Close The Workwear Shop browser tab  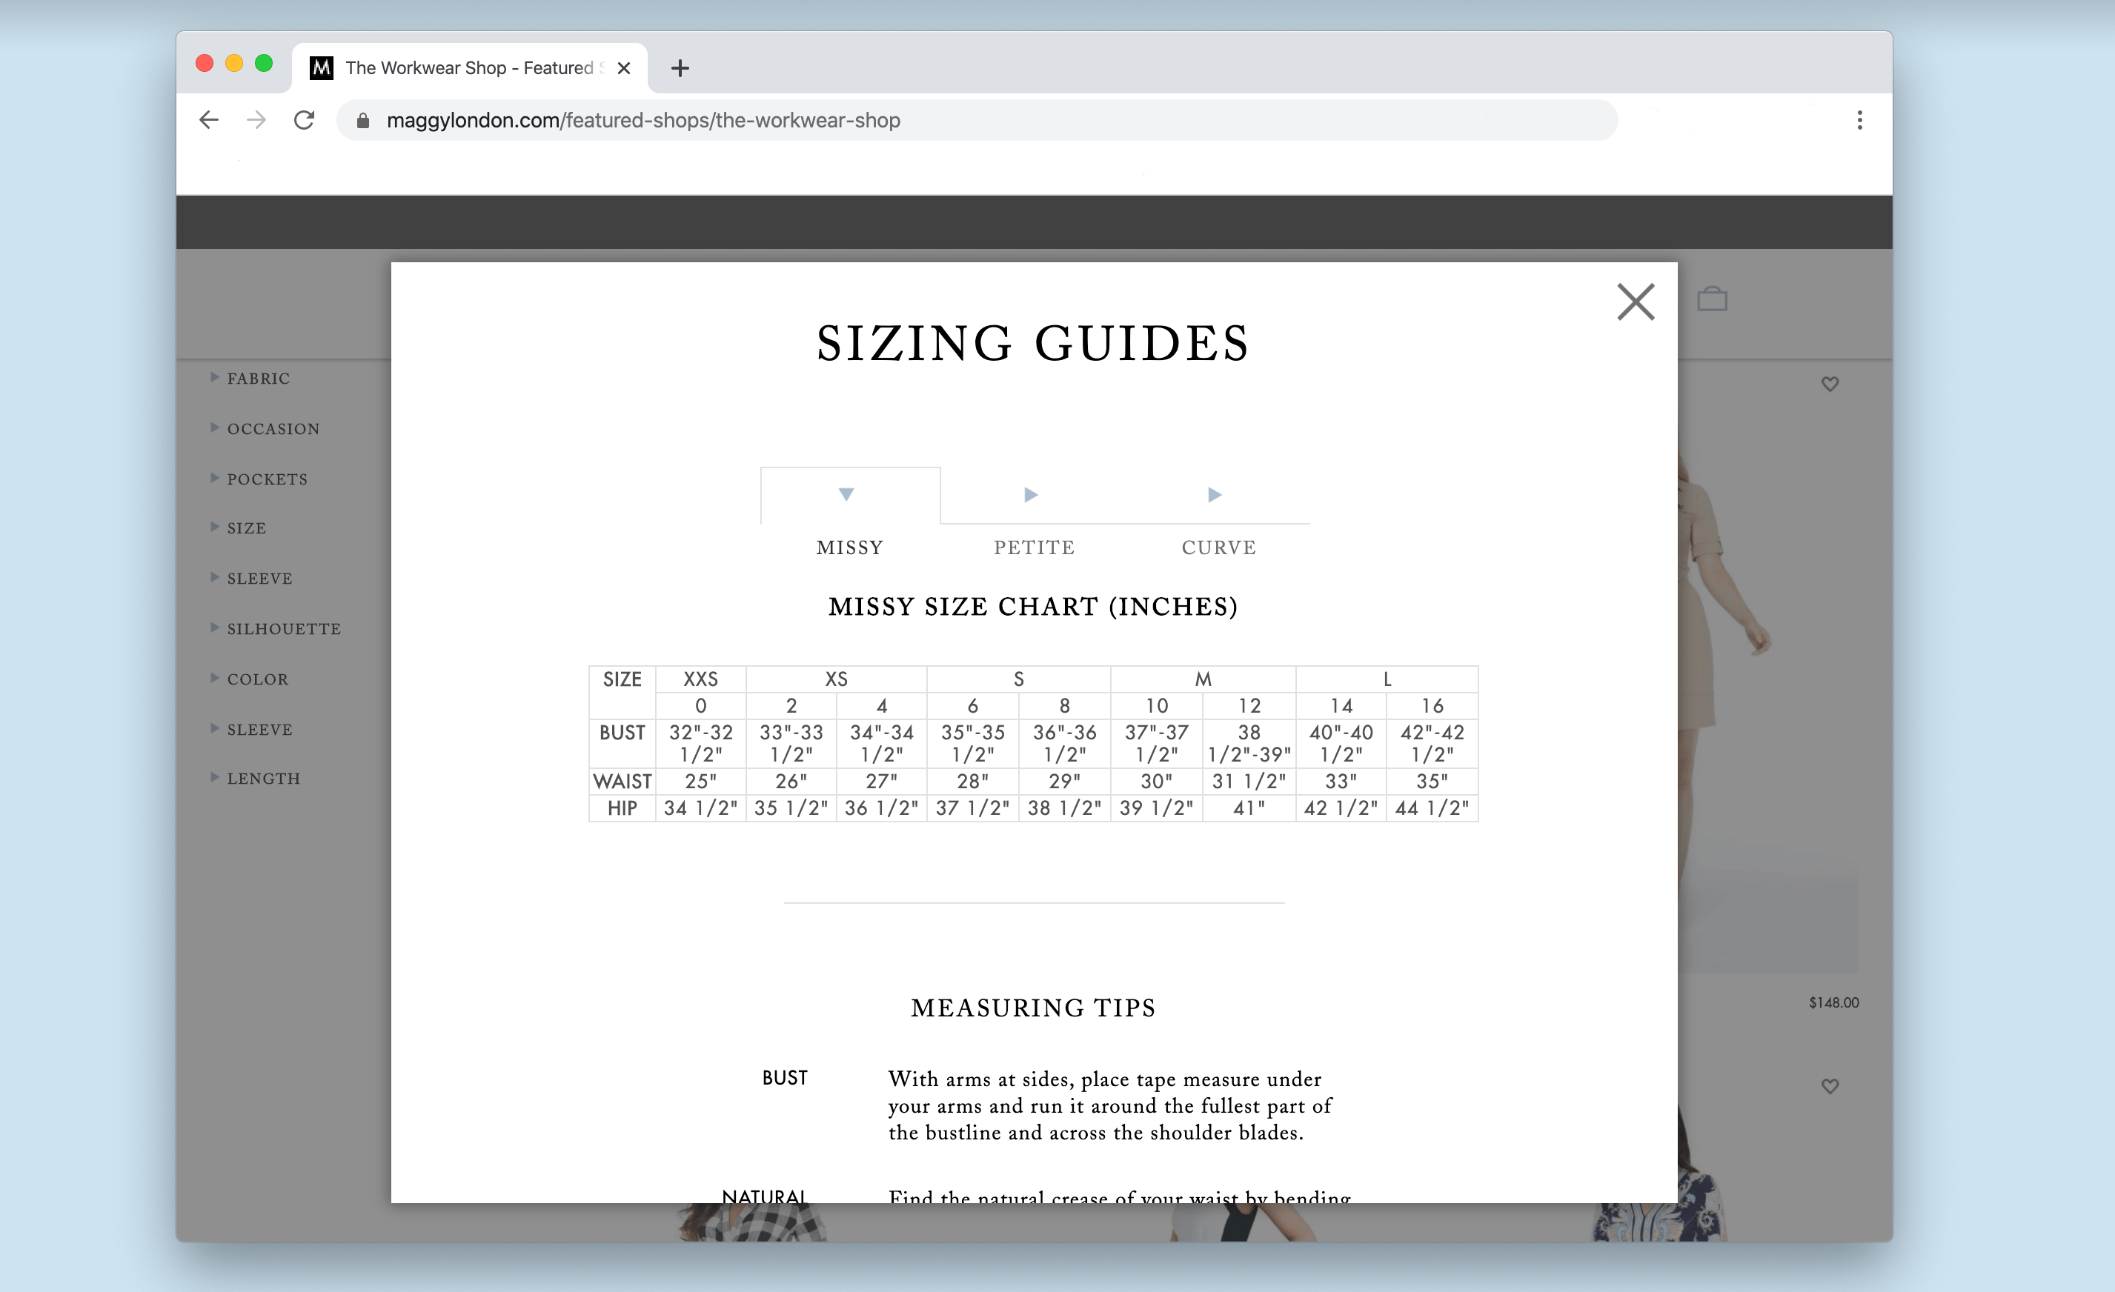tap(624, 67)
